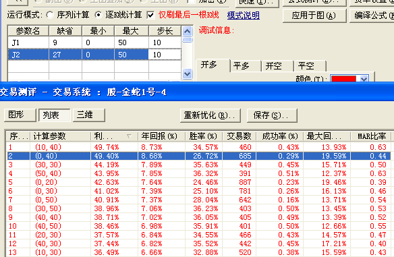Edit J2 step value 10 field
This screenshot has width=394, height=257.
point(165,55)
